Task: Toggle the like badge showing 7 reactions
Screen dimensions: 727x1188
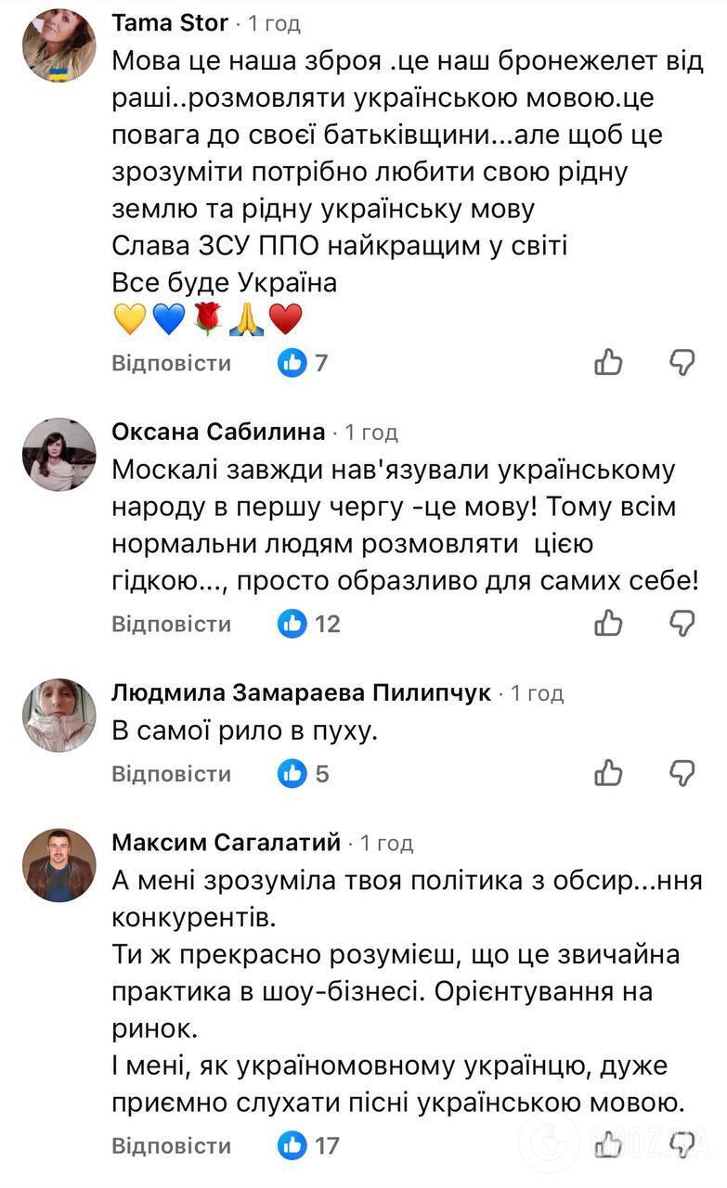Action: pos(303,363)
